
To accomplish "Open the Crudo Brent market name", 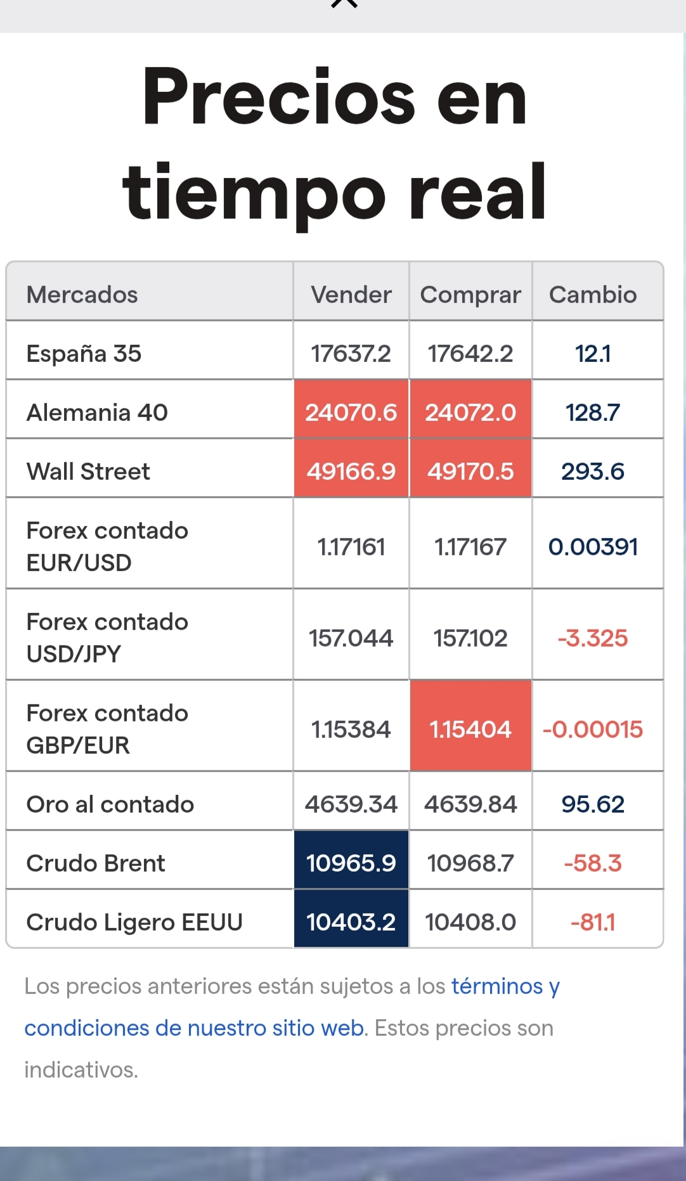I will [96, 863].
